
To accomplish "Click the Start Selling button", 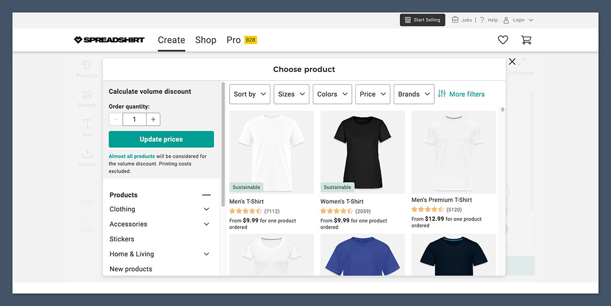I will coord(423,20).
